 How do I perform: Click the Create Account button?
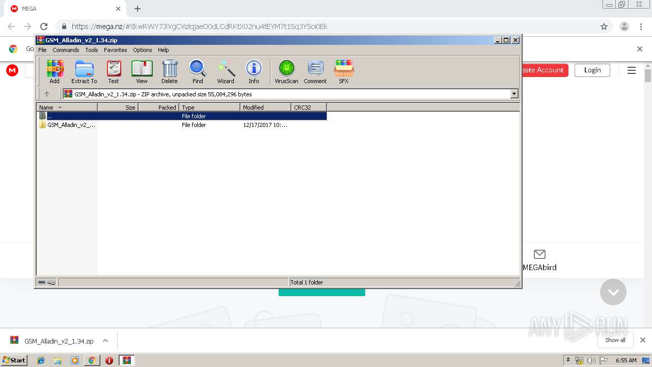pos(544,70)
